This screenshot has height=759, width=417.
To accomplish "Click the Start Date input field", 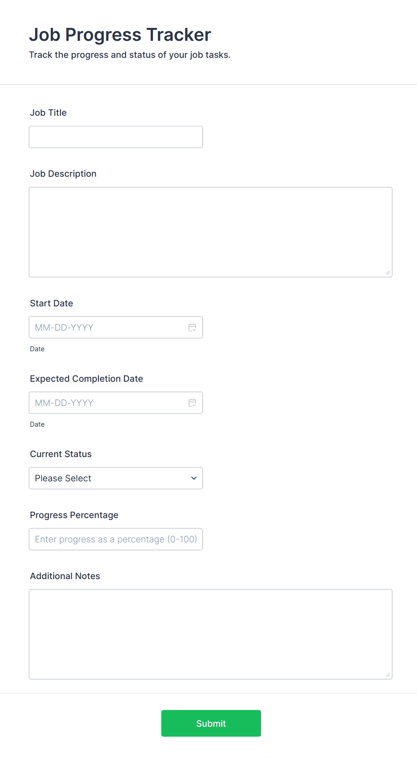I will pyautogui.click(x=108, y=327).
